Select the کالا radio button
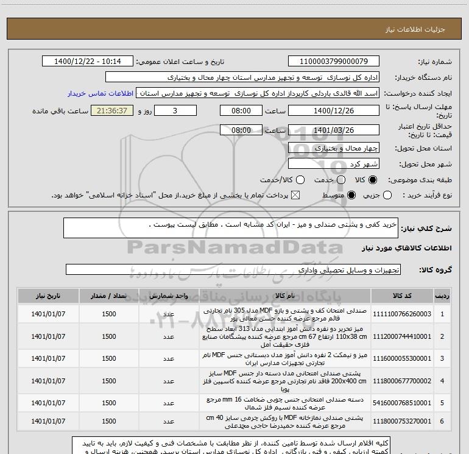Screen dimensions: 469x454 373,180
